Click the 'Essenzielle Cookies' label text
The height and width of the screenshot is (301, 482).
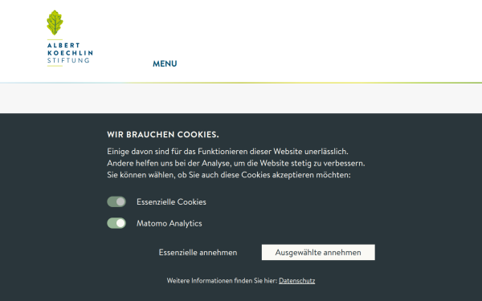click(171, 201)
